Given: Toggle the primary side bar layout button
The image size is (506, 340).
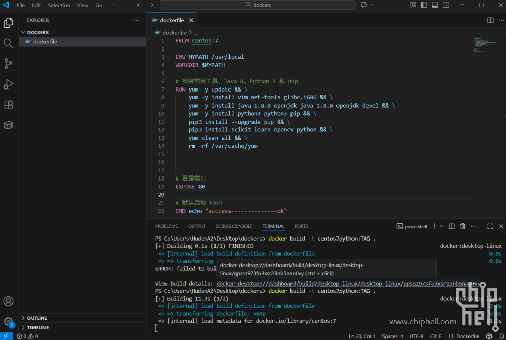Looking at the screenshot, I should [424, 5].
